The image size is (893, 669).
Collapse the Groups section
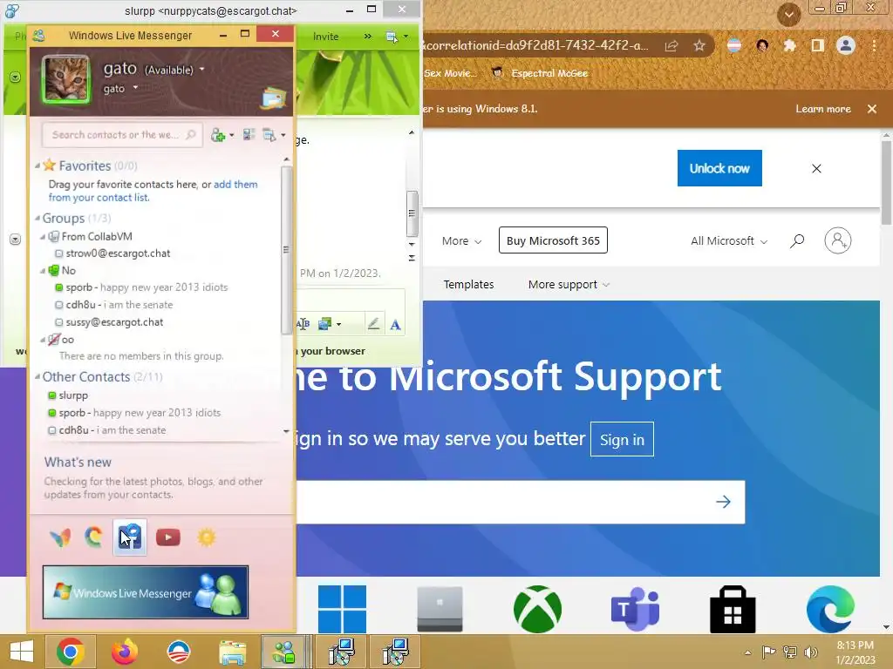[x=37, y=218]
